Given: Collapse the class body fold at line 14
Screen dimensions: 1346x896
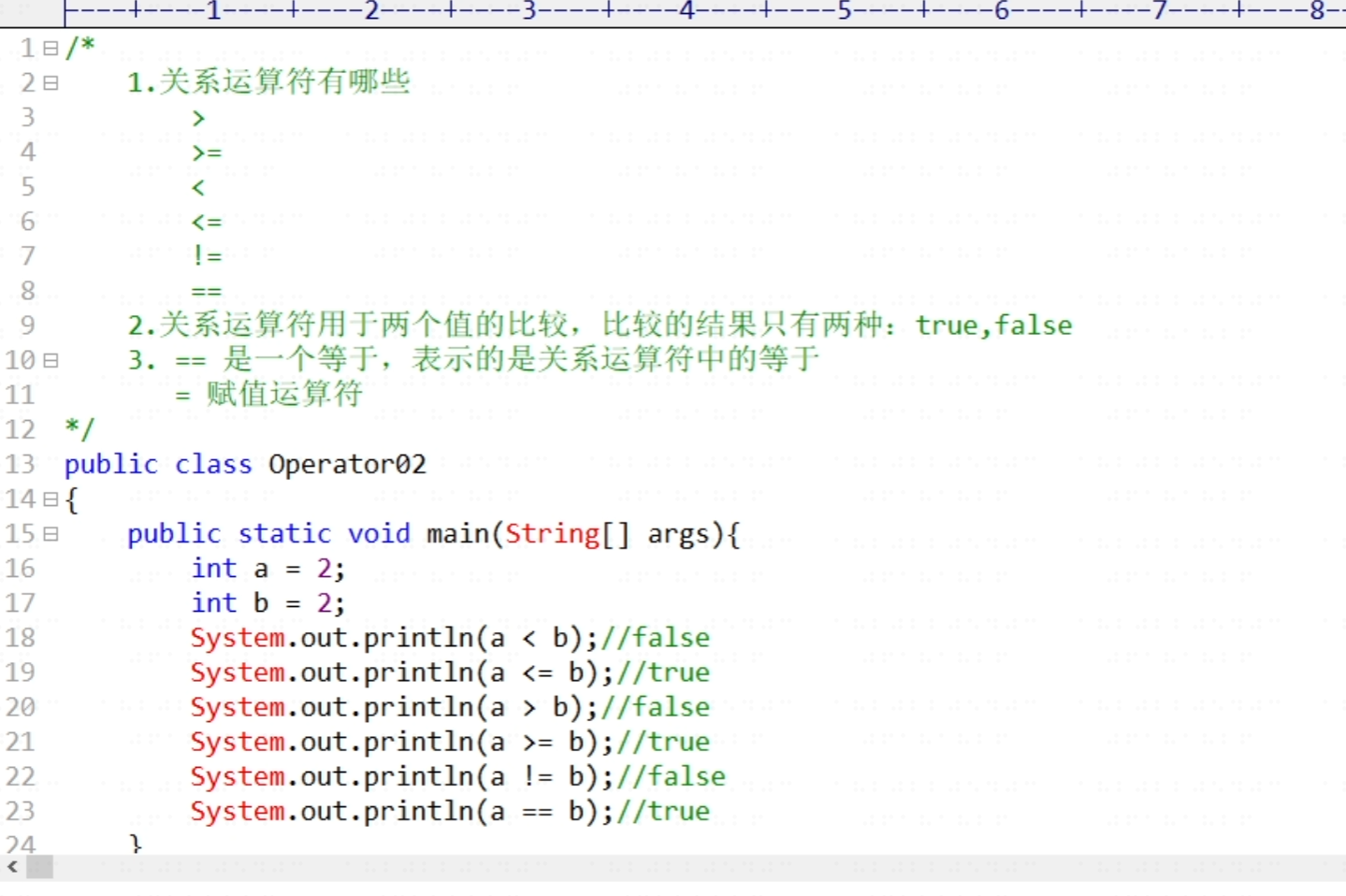Looking at the screenshot, I should coord(51,499).
